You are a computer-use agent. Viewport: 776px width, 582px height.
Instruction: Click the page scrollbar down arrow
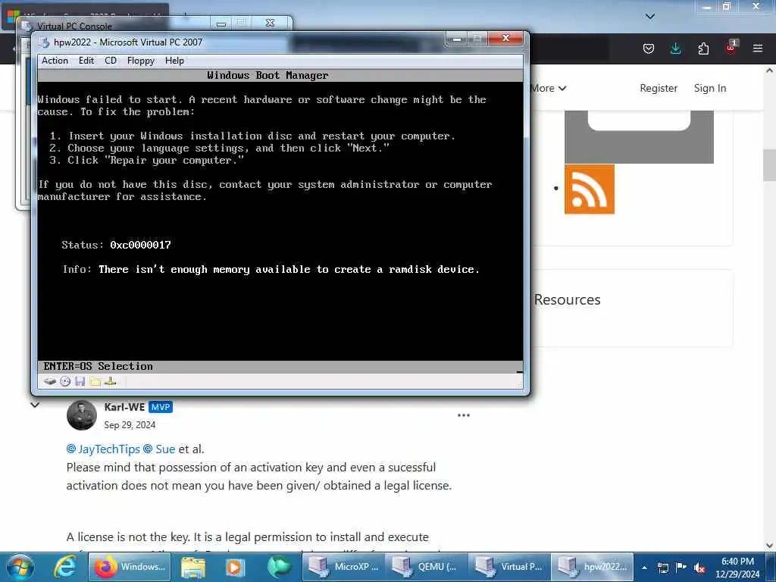pyautogui.click(x=770, y=545)
